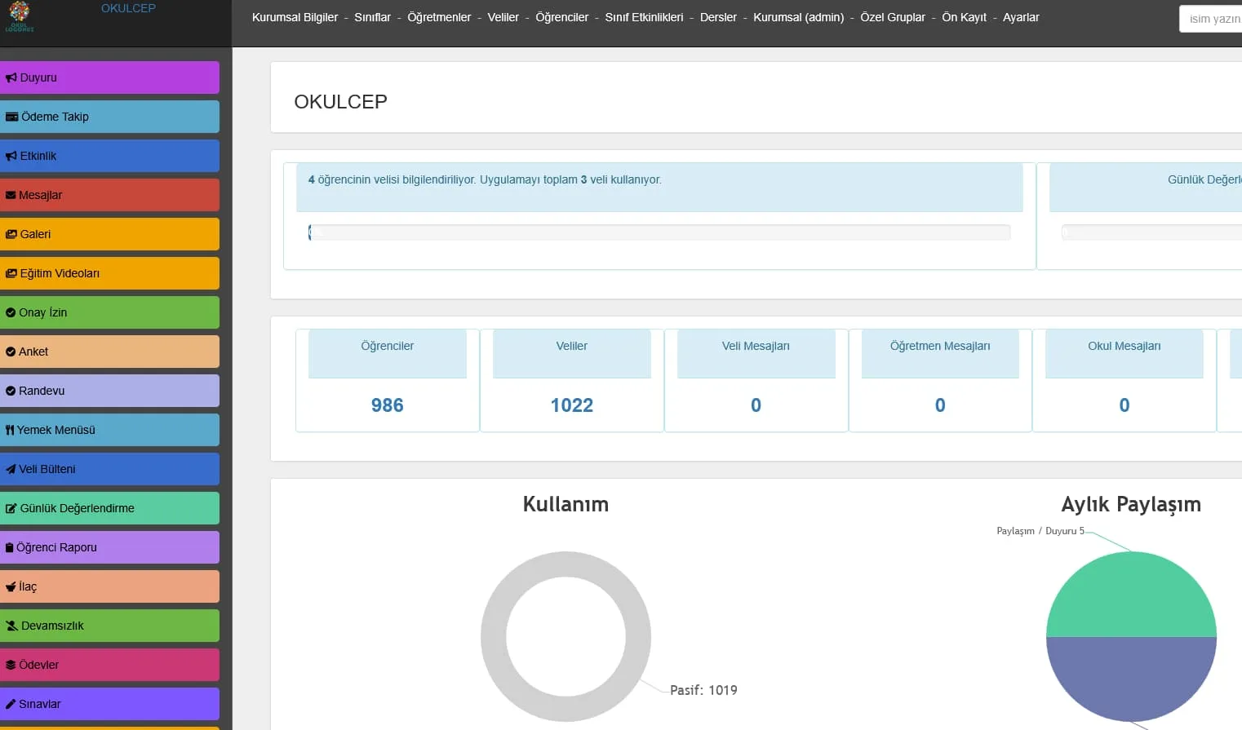Viewport: 1242px width, 730px height.
Task: Click the Okul Mesajları stat card
Action: coord(1124,380)
